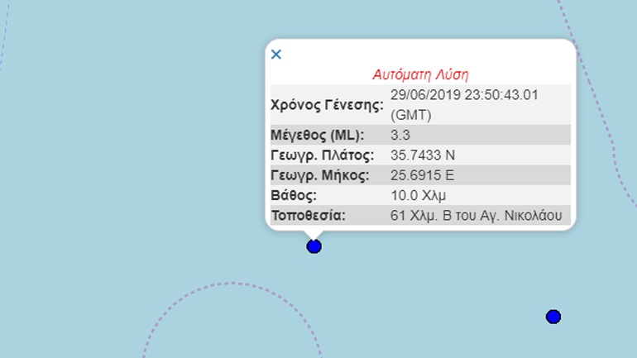The image size is (637, 358).
Task: Click the '(GMT)' timezone text
Action: point(409,115)
